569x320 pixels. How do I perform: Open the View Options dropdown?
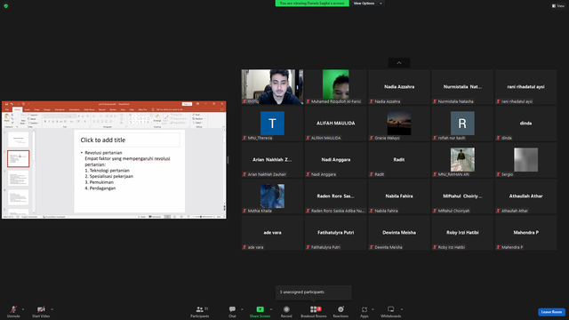367,4
